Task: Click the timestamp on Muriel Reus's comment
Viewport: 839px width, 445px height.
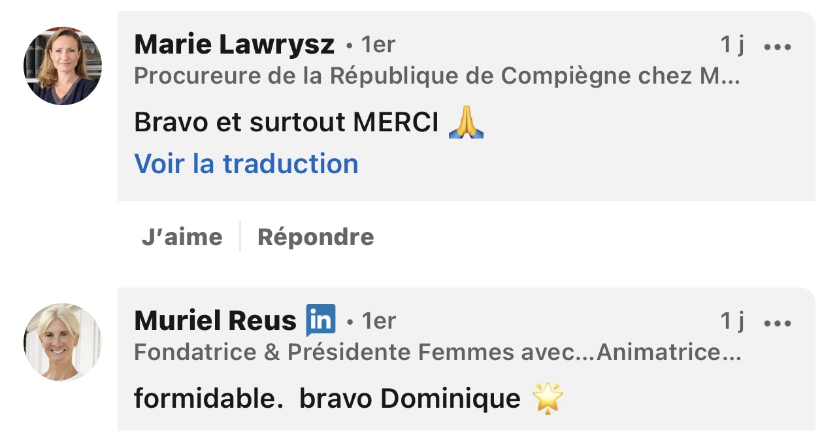Action: pyautogui.click(x=732, y=321)
